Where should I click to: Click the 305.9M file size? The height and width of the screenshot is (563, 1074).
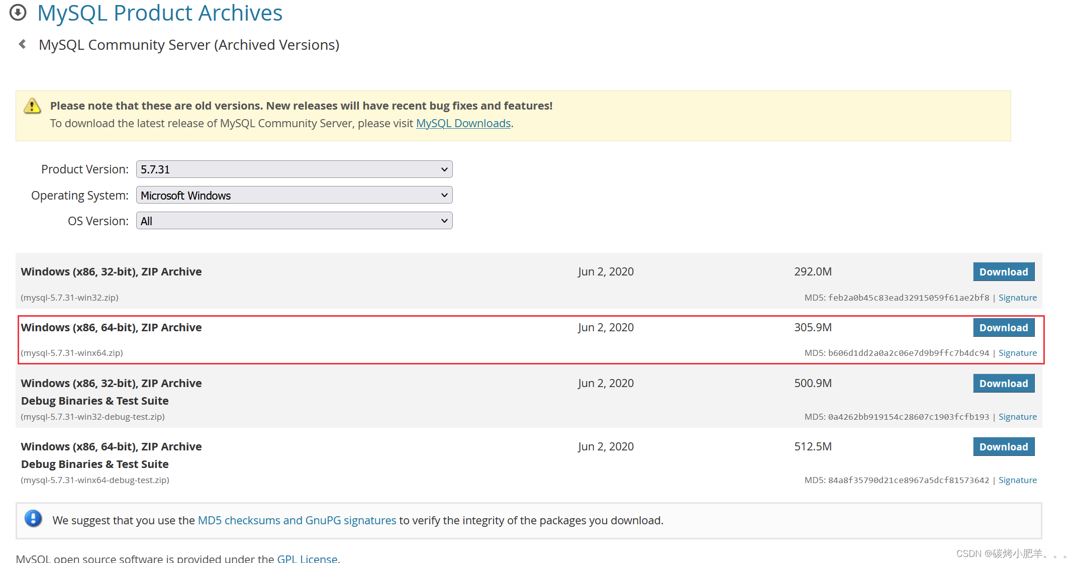click(x=813, y=327)
